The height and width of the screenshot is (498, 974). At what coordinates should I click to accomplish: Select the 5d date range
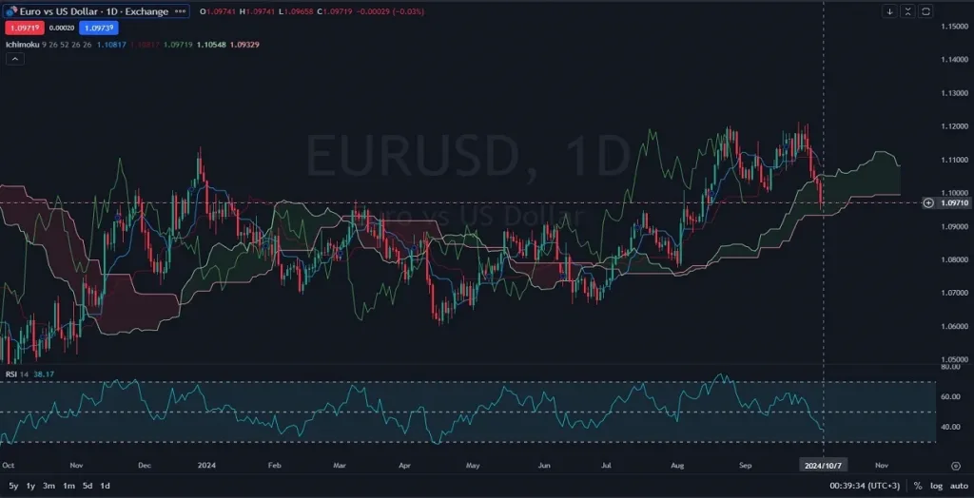pyautogui.click(x=88, y=486)
